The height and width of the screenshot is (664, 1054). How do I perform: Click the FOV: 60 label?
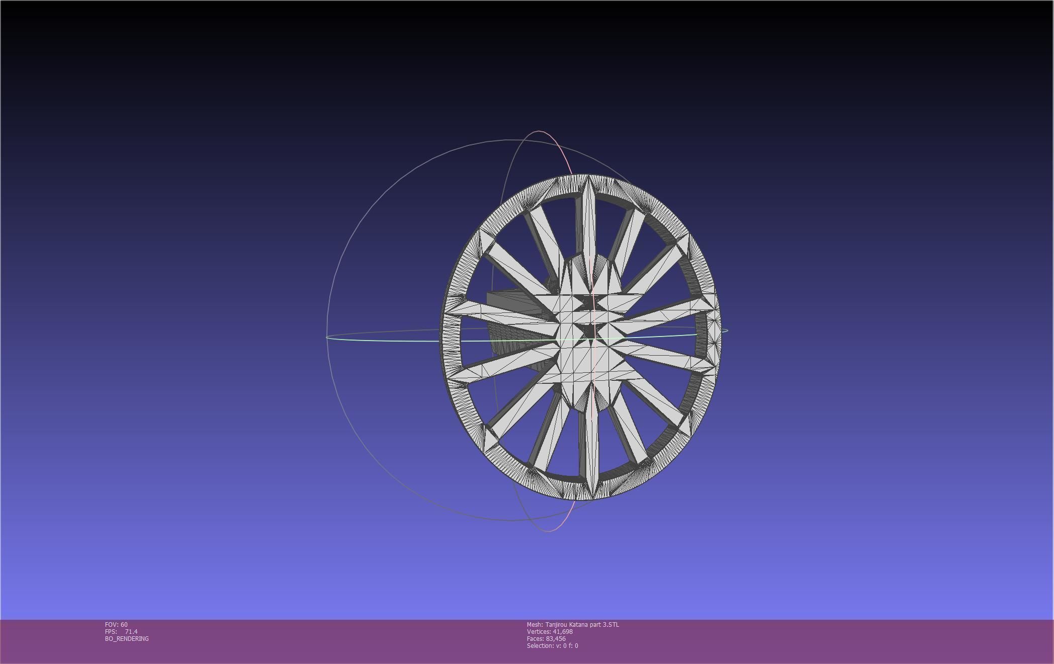116,625
